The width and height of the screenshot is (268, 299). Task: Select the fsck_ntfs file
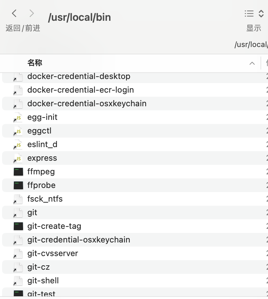coord(45,199)
